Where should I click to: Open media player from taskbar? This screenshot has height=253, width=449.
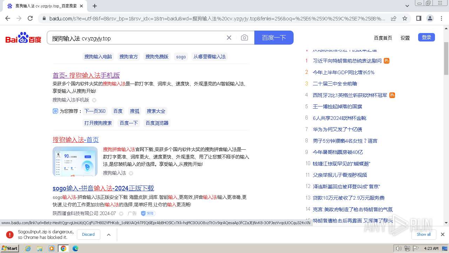[x=52, y=248]
